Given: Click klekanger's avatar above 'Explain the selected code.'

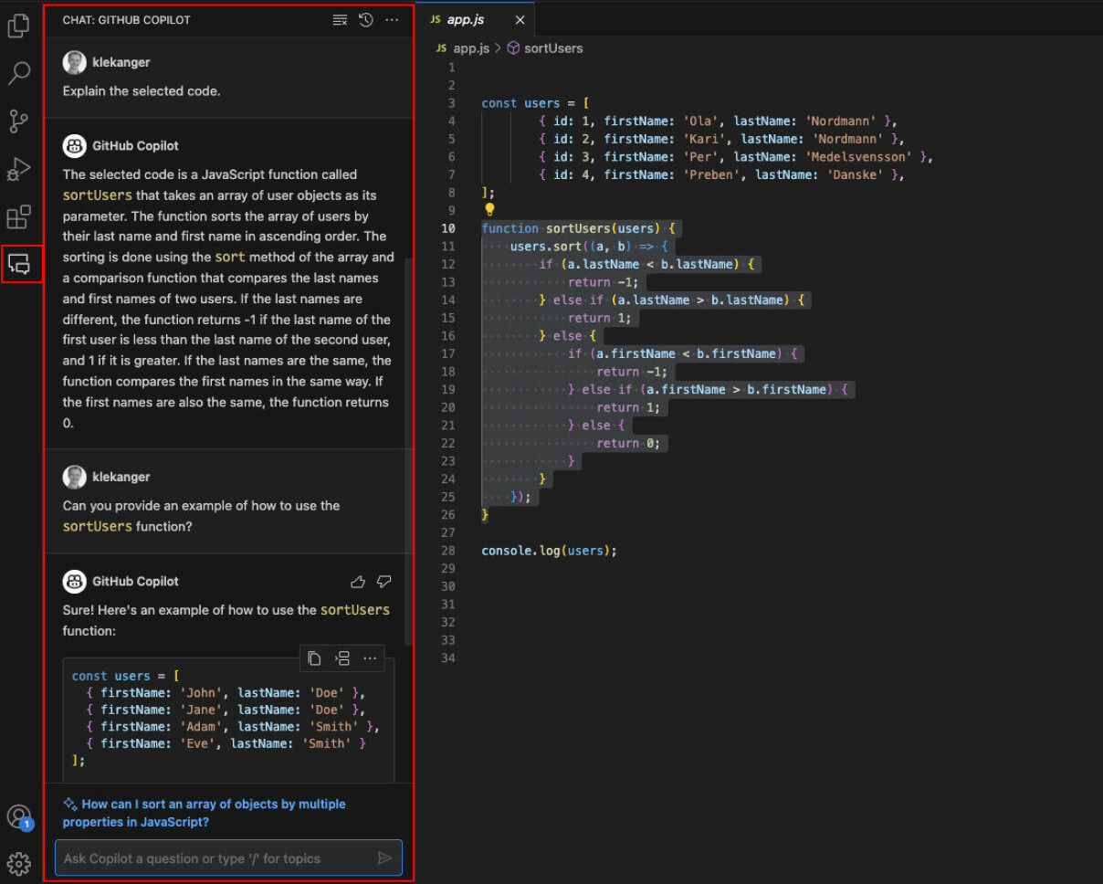Looking at the screenshot, I should click(74, 62).
